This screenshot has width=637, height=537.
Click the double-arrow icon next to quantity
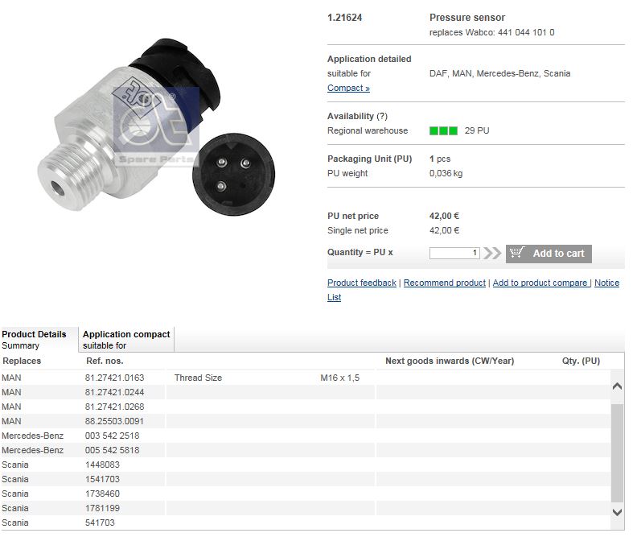492,253
